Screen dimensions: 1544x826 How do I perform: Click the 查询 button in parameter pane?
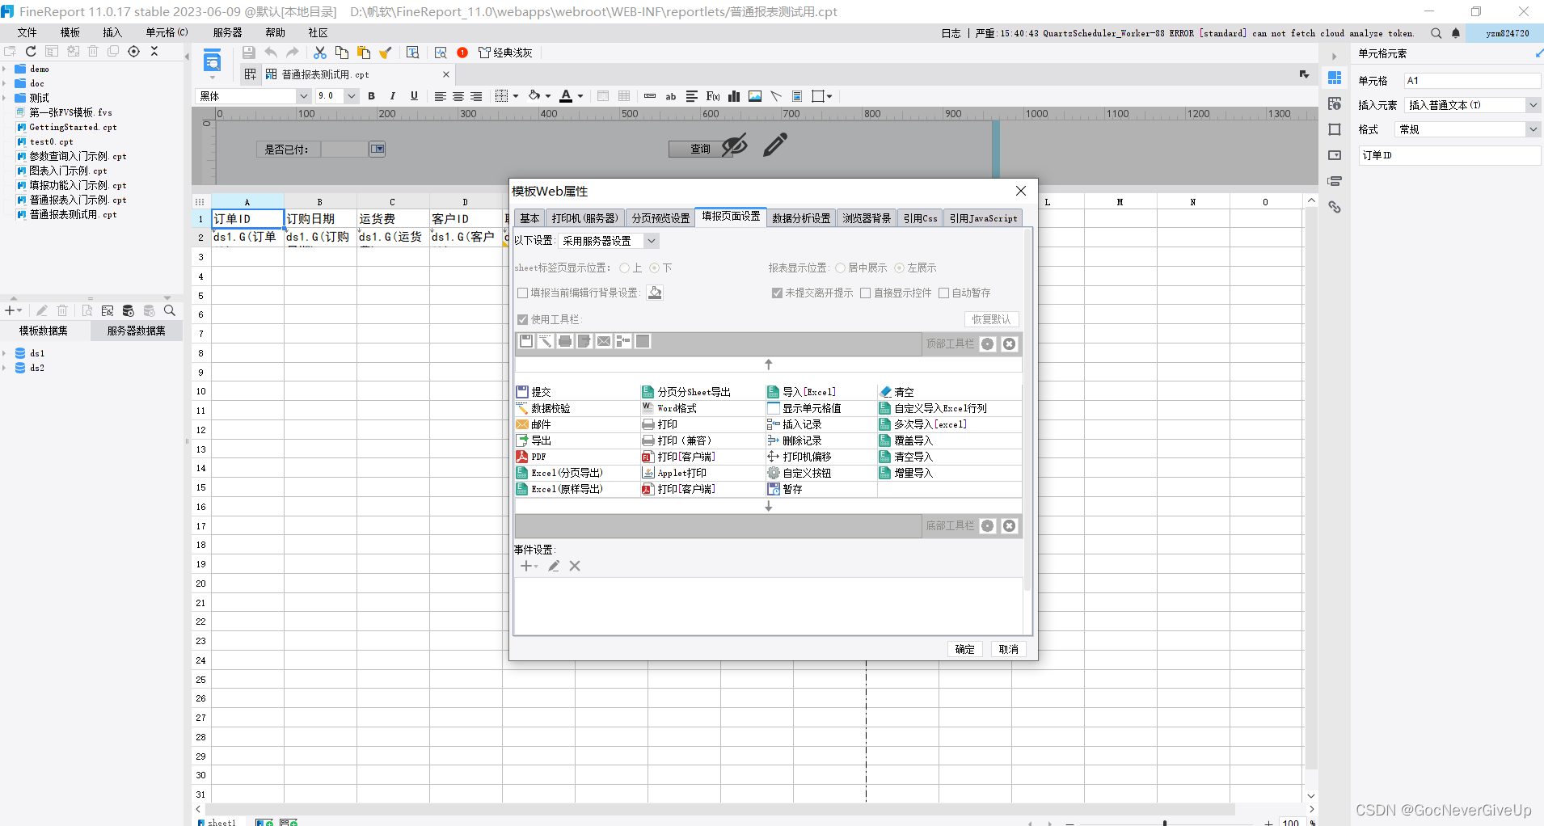[x=700, y=149]
